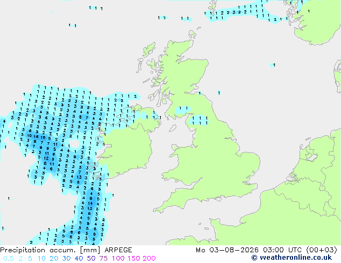Open the weatheronline.co.uk credit link
341x263 pixels.
point(292,258)
